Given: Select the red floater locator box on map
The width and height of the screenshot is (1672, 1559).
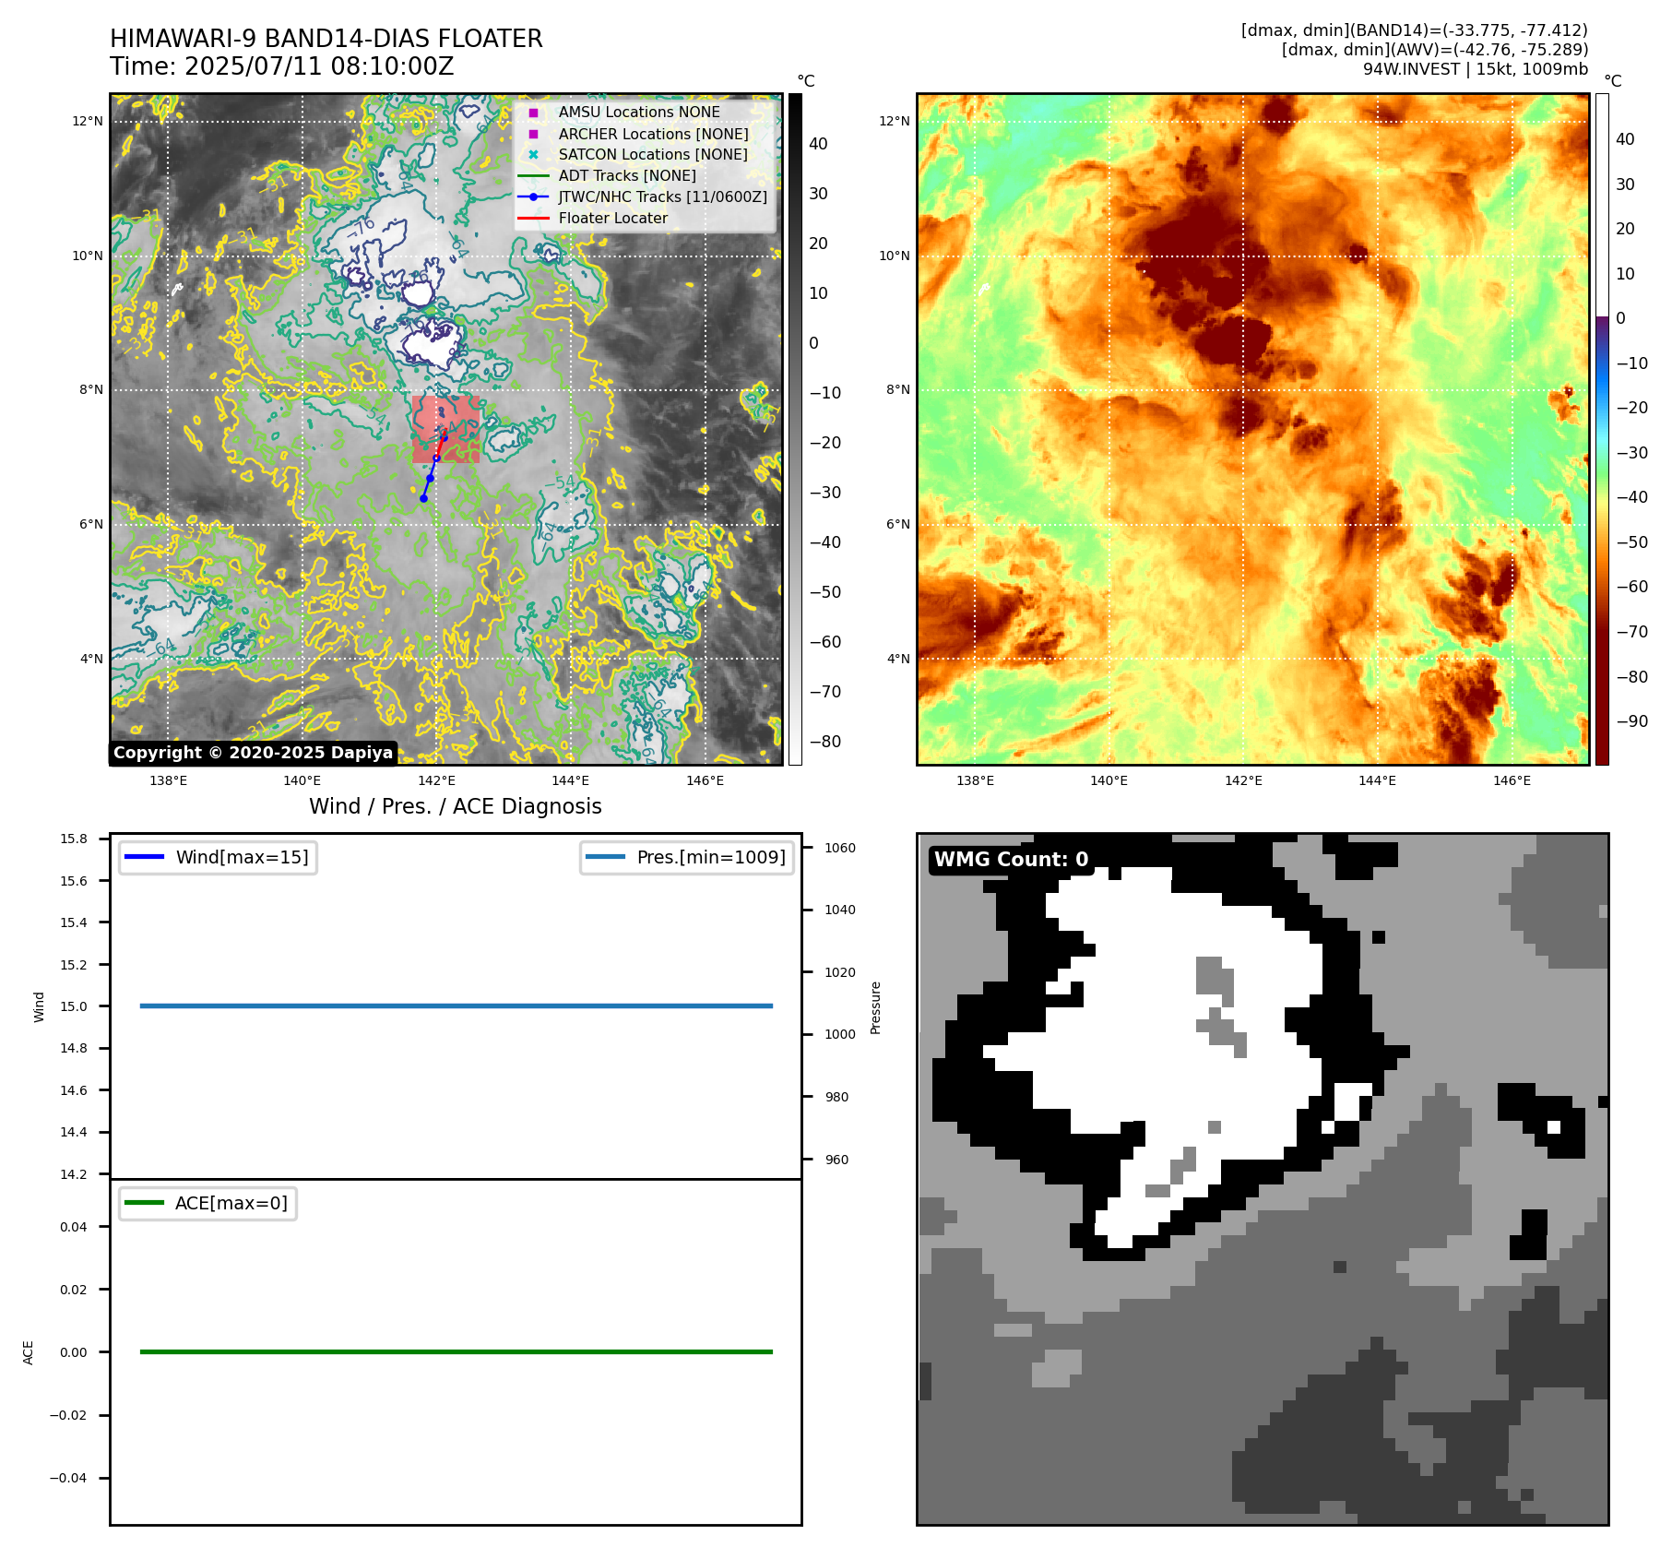Looking at the screenshot, I should pos(446,429).
